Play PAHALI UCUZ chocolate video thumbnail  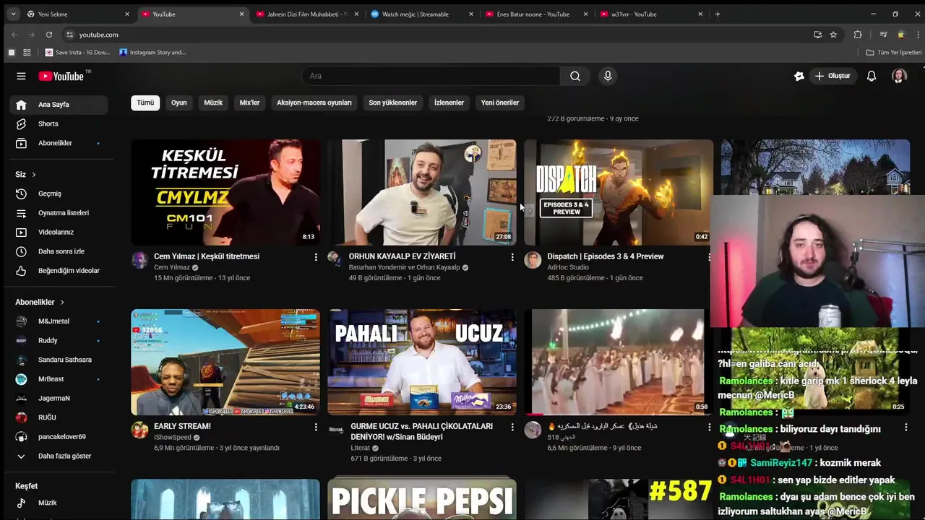coord(422,362)
